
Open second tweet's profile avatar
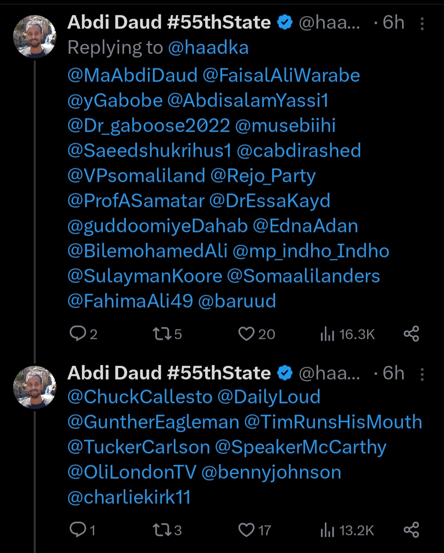coord(35,387)
